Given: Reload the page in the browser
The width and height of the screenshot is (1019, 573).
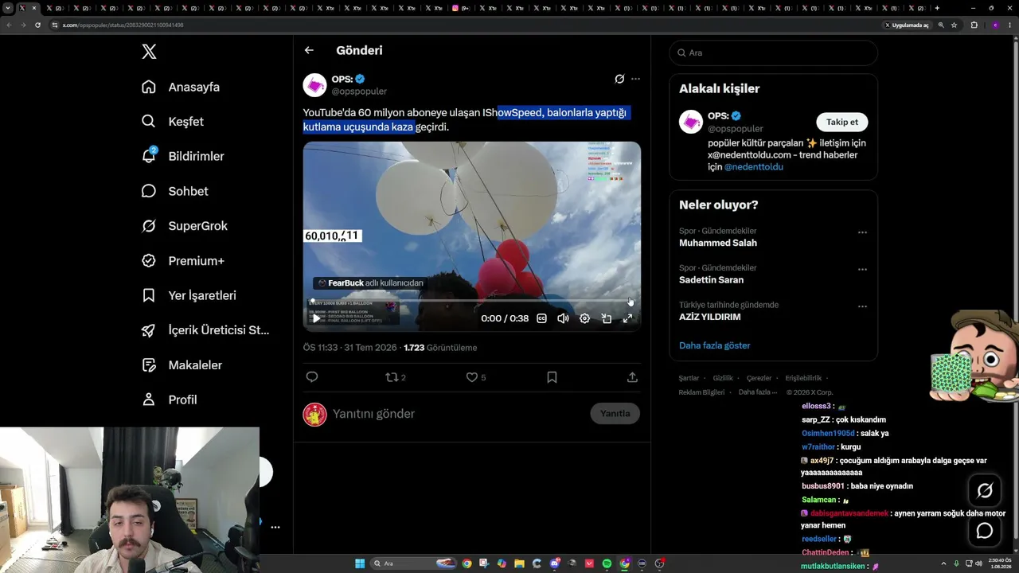Looking at the screenshot, I should click(37, 25).
